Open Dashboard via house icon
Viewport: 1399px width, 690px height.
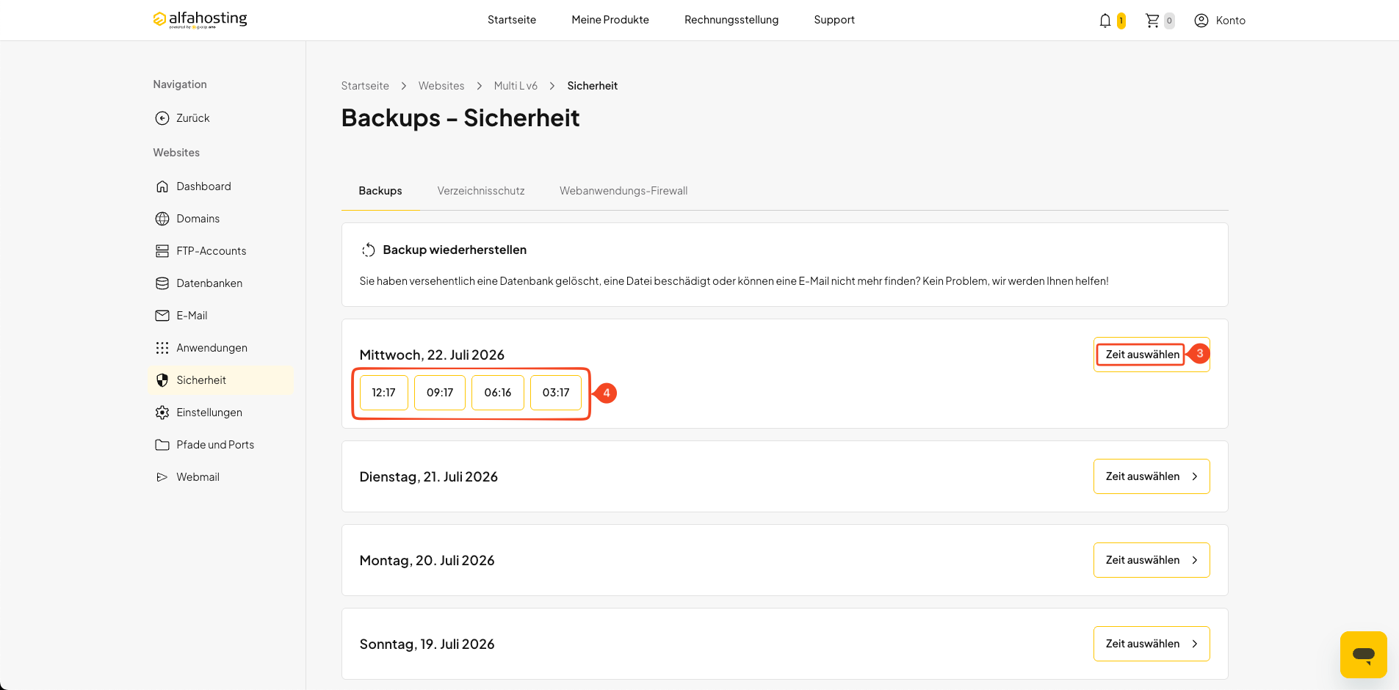(x=162, y=186)
